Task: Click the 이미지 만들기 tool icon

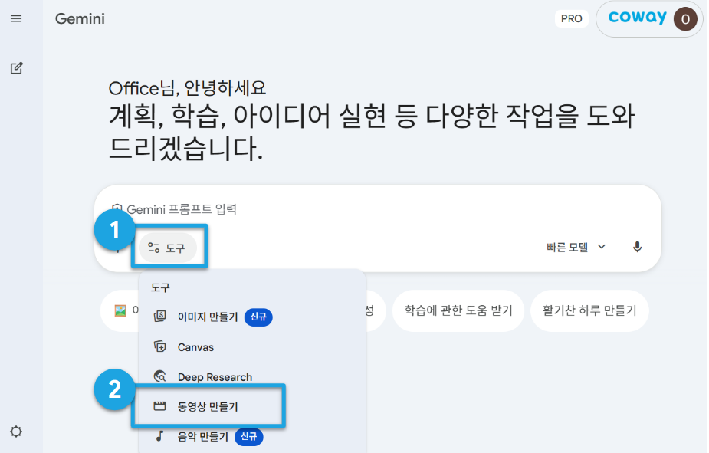Action: point(160,316)
